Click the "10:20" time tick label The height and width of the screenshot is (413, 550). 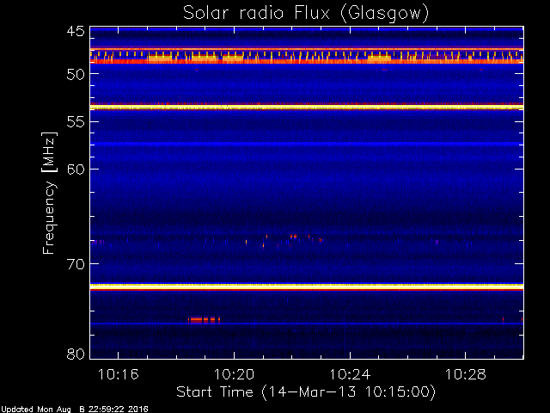click(x=234, y=374)
